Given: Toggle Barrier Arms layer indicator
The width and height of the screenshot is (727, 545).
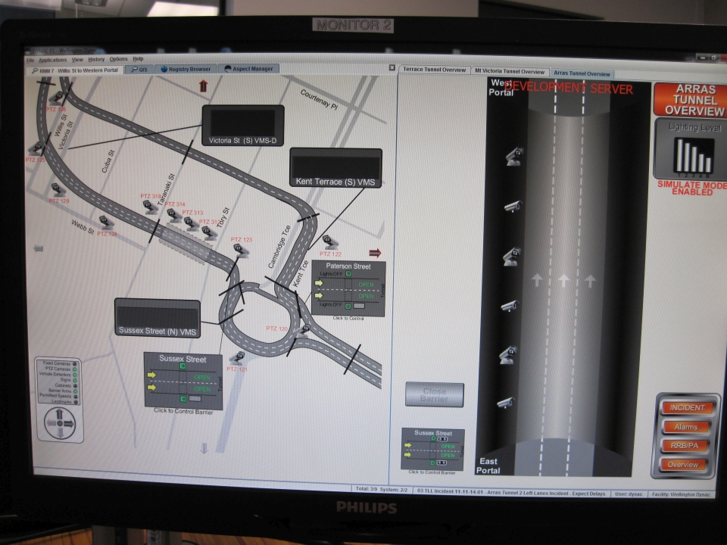Looking at the screenshot, I should coord(75,391).
